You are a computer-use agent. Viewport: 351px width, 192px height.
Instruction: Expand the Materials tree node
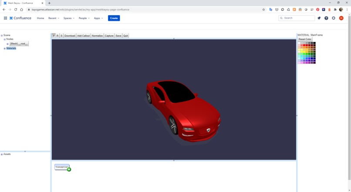[5, 49]
